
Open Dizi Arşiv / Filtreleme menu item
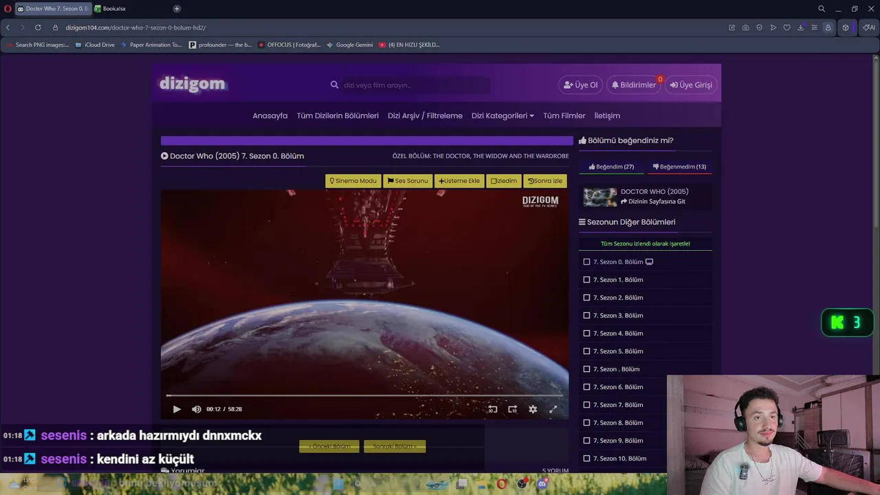point(425,115)
